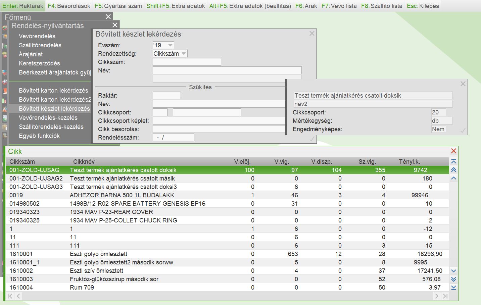Click the Engedményképes value Nem

pyautogui.click(x=438, y=129)
